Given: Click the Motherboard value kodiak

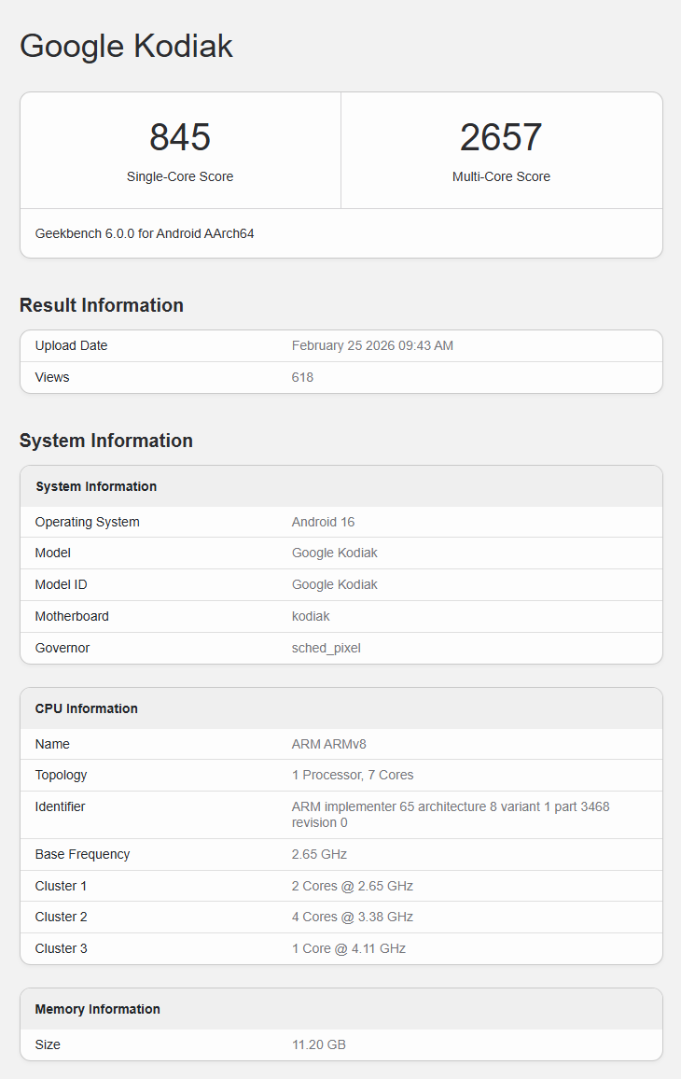Looking at the screenshot, I should point(311,616).
